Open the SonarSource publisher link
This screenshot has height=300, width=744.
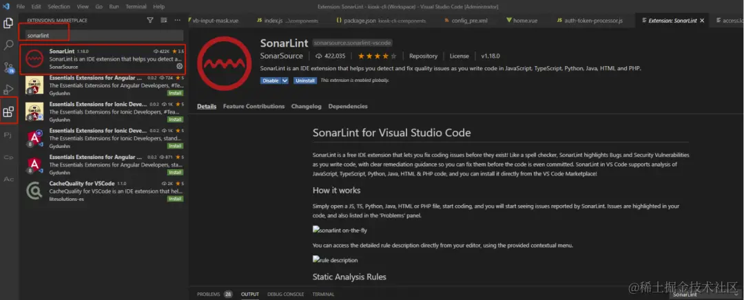[281, 56]
